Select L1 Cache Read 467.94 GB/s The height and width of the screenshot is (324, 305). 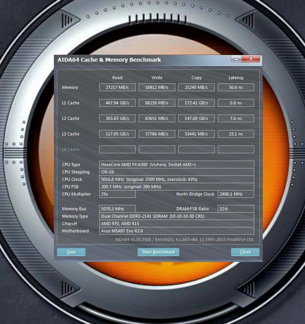117,103
